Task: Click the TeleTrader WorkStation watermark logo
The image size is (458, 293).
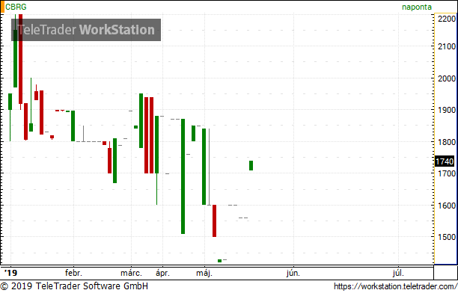Action: pos(86,30)
